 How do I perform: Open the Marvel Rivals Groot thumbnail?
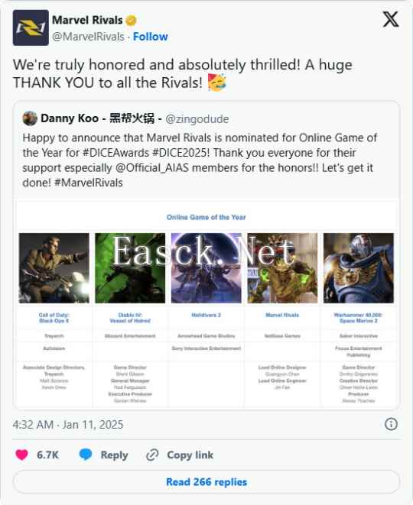[x=282, y=268]
